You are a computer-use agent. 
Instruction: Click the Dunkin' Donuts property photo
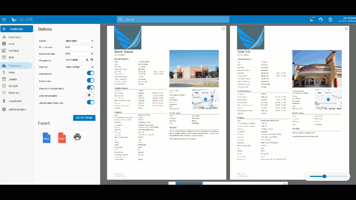point(194,69)
